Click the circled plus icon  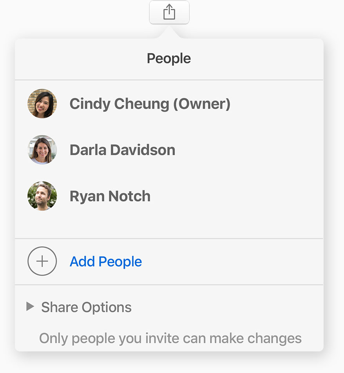pos(42,261)
